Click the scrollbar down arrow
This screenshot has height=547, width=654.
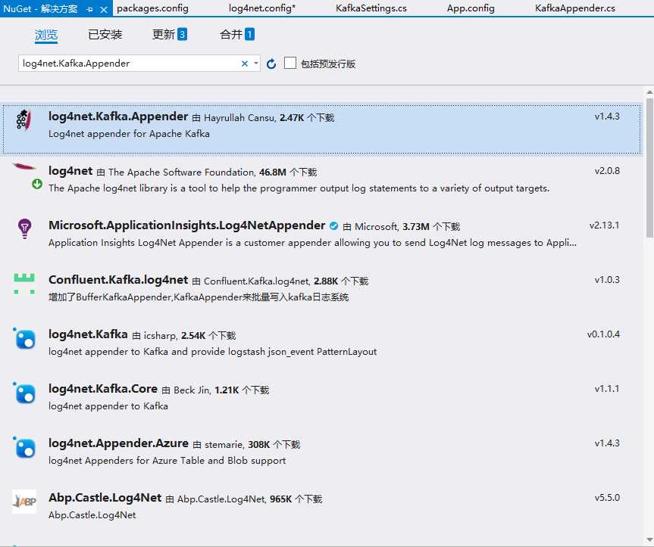(x=649, y=540)
